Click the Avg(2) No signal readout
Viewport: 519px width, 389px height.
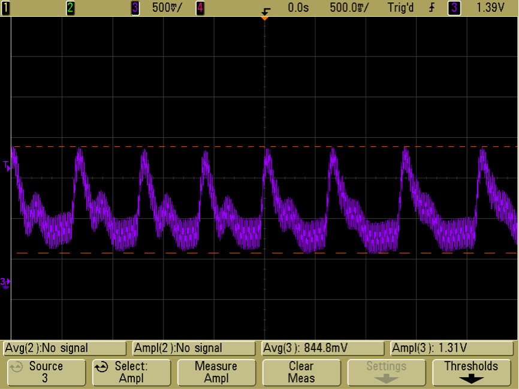point(65,348)
